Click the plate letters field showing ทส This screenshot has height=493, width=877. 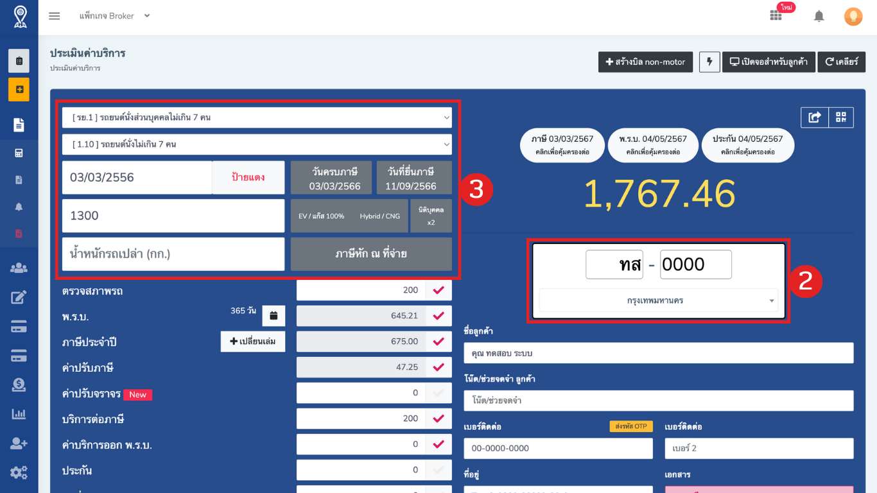[614, 264]
